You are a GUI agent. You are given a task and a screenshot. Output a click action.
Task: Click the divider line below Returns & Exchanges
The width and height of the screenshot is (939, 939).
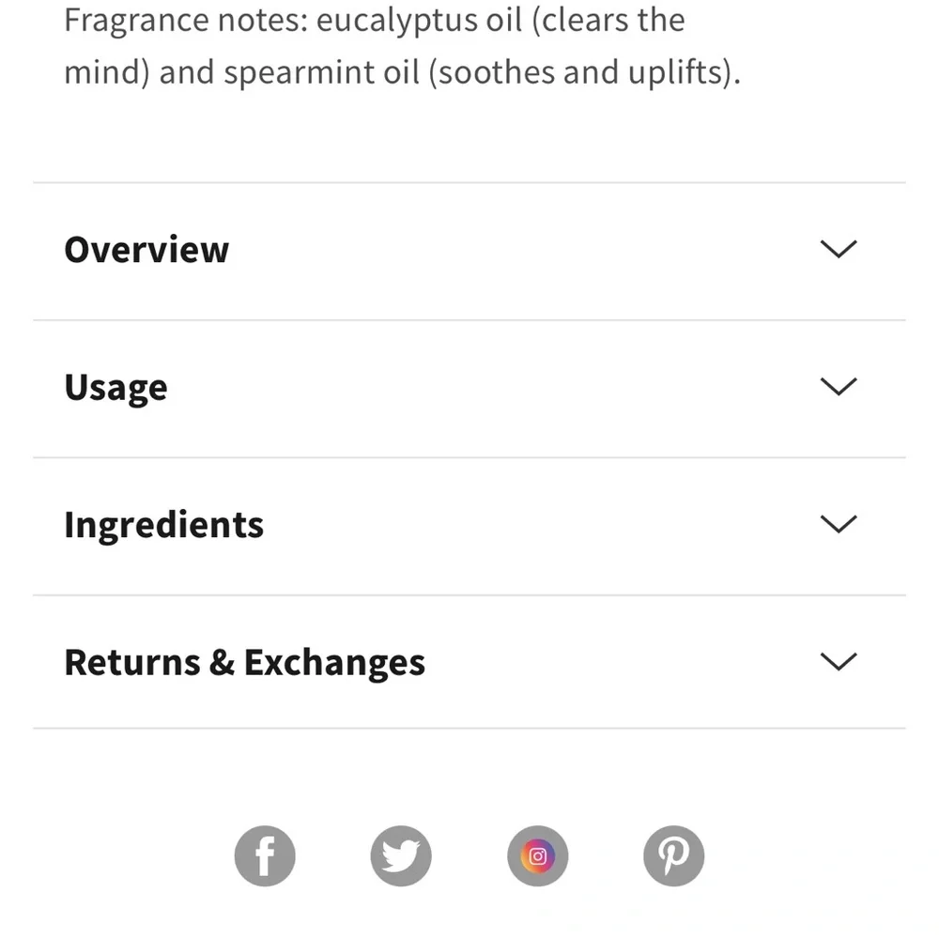[x=469, y=728]
